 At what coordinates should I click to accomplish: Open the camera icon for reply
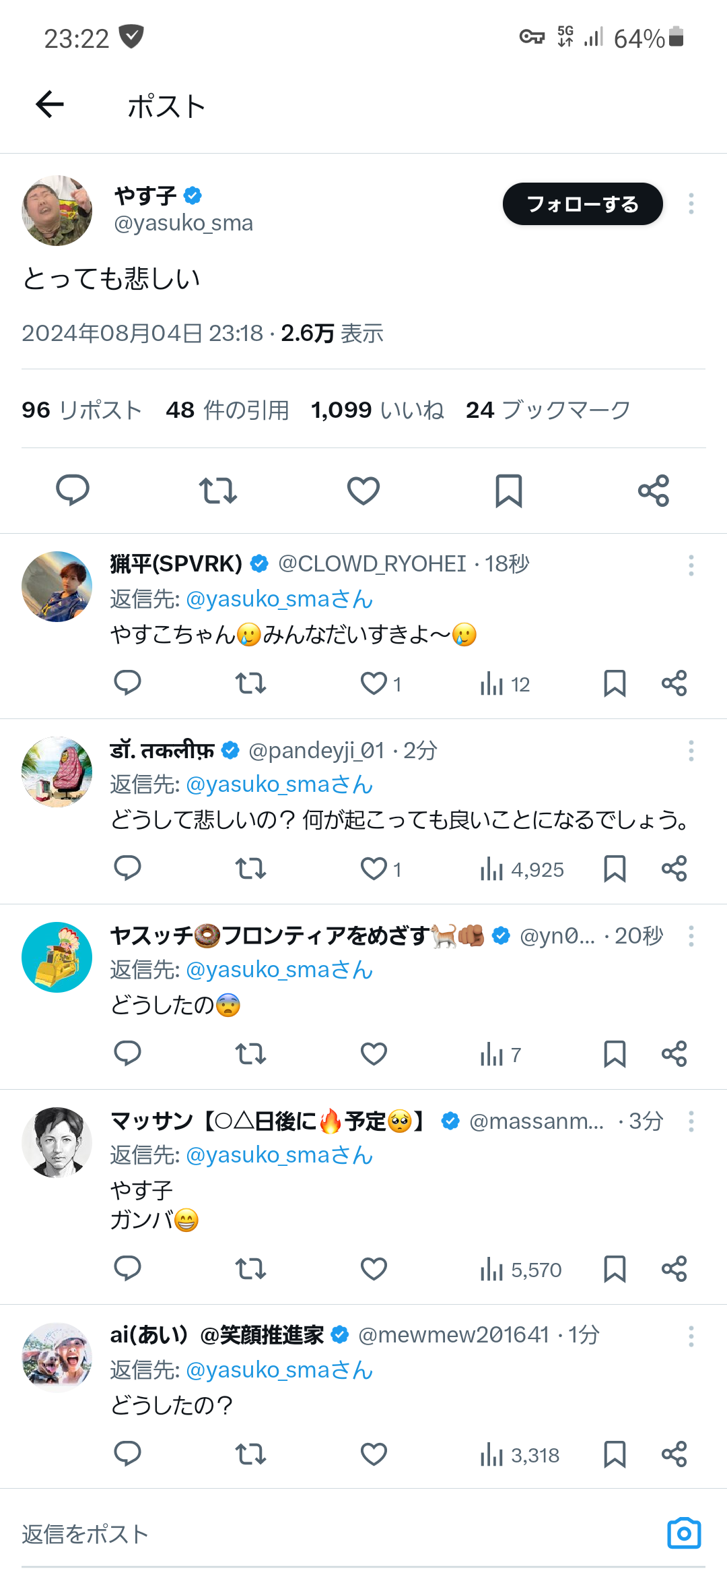(x=684, y=1533)
